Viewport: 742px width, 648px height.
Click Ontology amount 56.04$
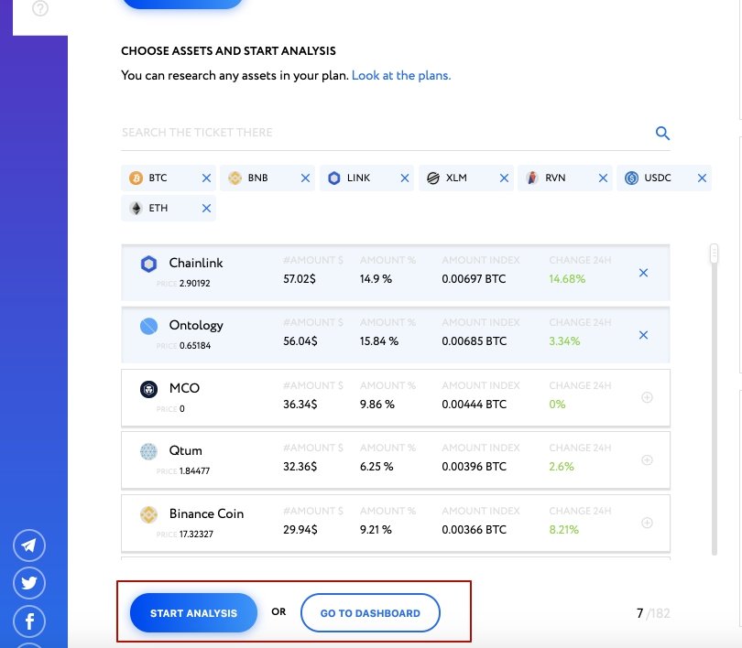tap(300, 341)
